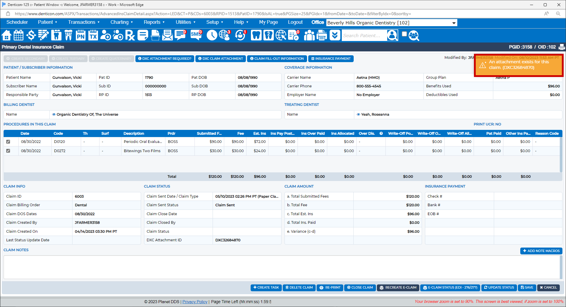Click the Update Status button

pos(499,288)
